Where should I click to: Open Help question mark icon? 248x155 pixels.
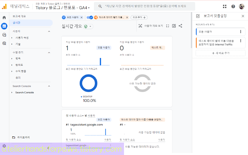pyautogui.click(x=233, y=7)
